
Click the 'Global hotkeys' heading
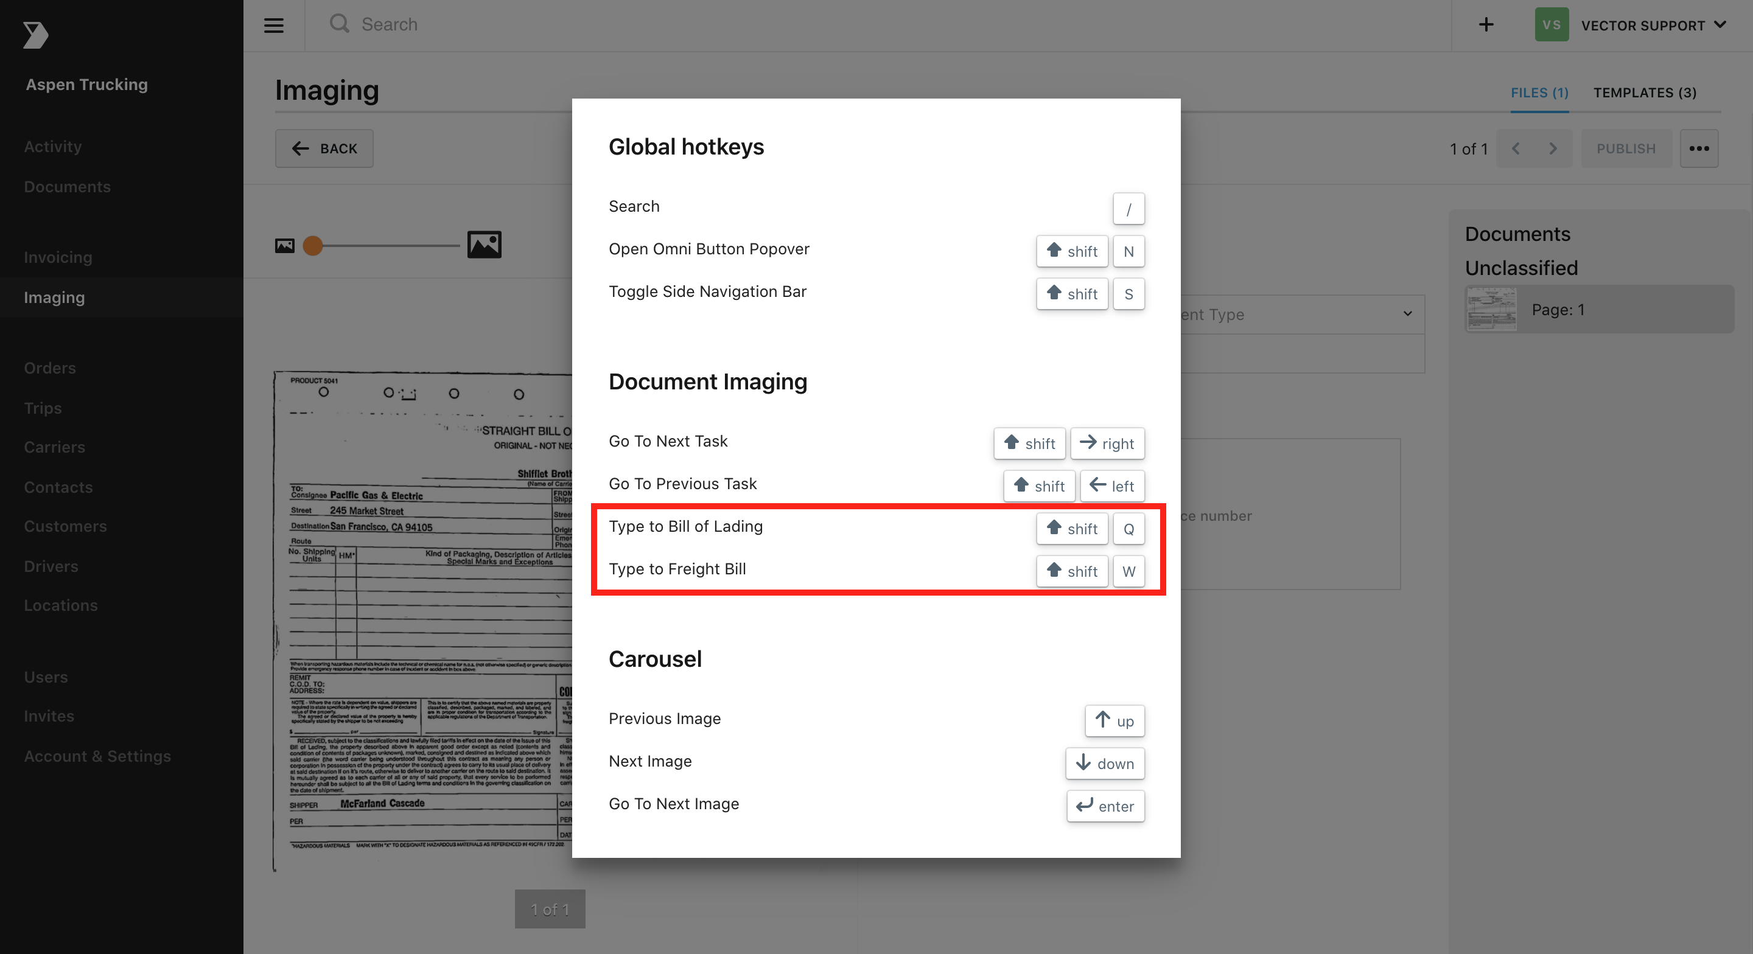tap(686, 147)
